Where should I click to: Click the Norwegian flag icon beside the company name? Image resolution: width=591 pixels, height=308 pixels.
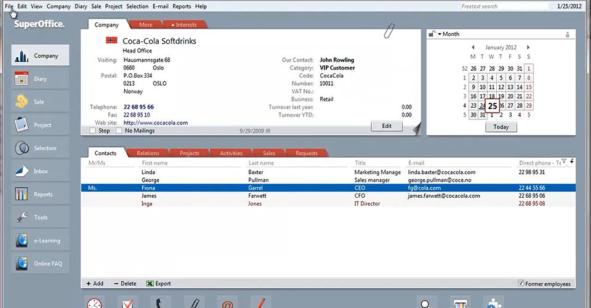[x=111, y=40]
